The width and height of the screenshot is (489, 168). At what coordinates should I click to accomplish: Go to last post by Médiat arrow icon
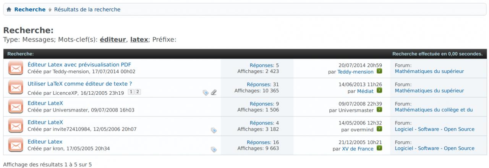[379, 90]
